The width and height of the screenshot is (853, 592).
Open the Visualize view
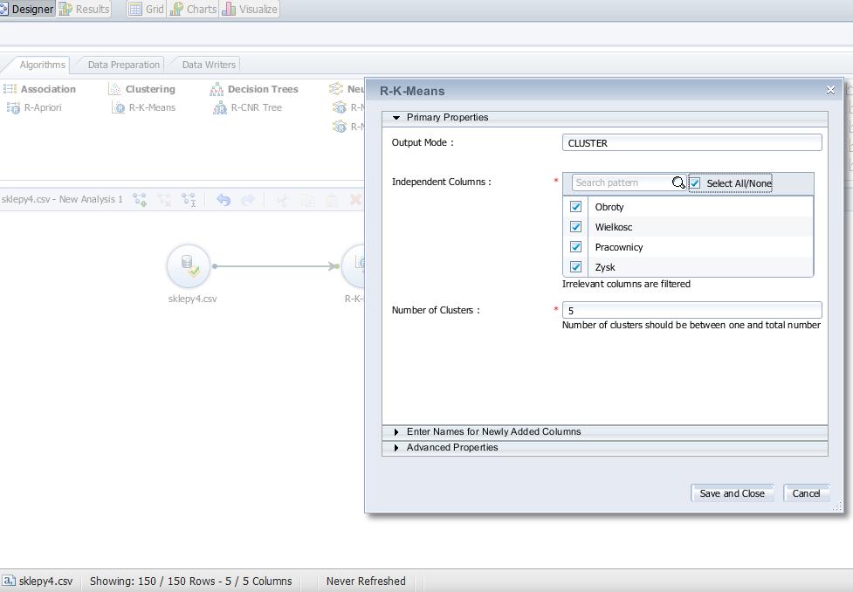pos(251,10)
